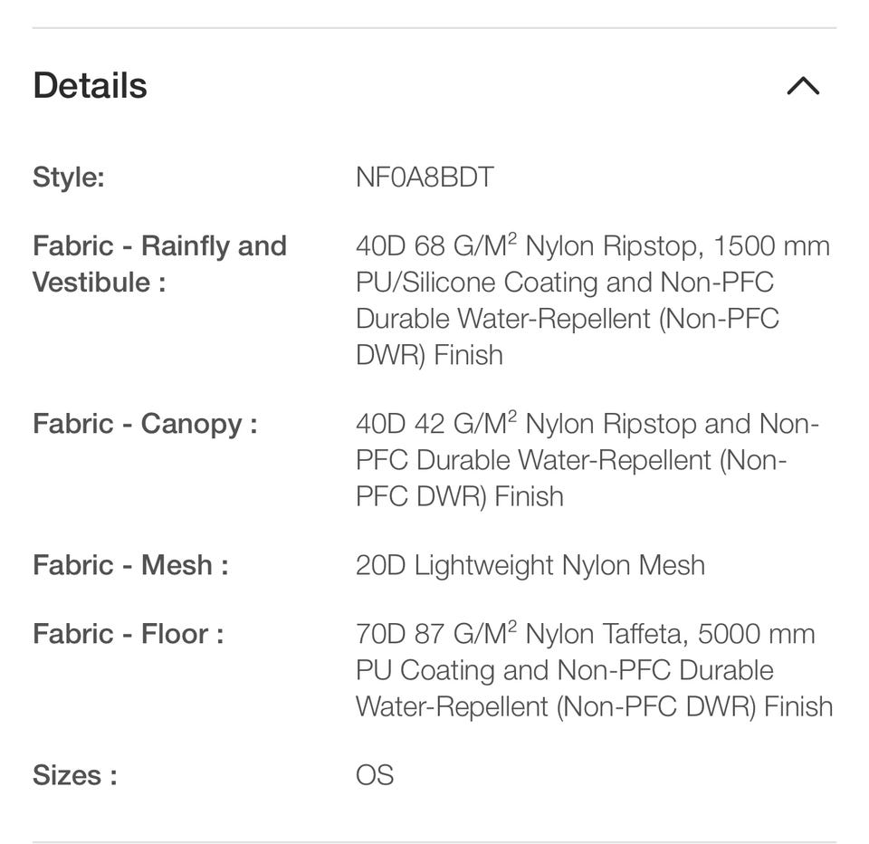Click the style code NF0A8BDT

click(425, 177)
